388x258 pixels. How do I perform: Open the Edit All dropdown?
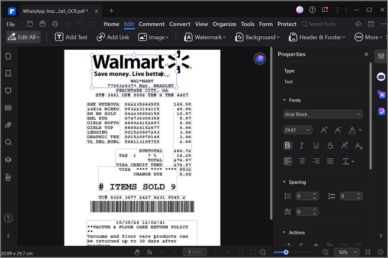tap(23, 37)
